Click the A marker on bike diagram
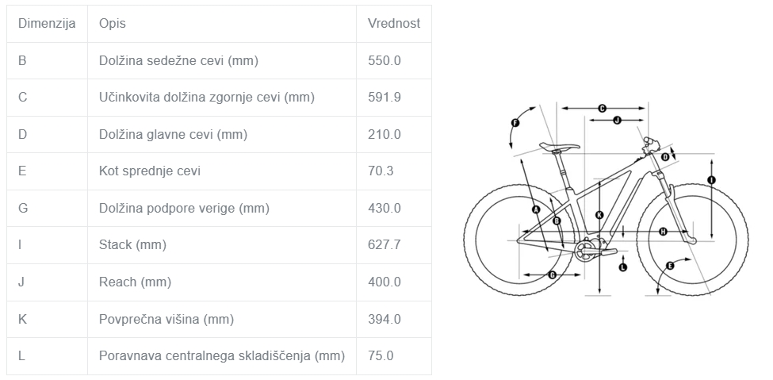This screenshot has height=380, width=773. (536, 209)
